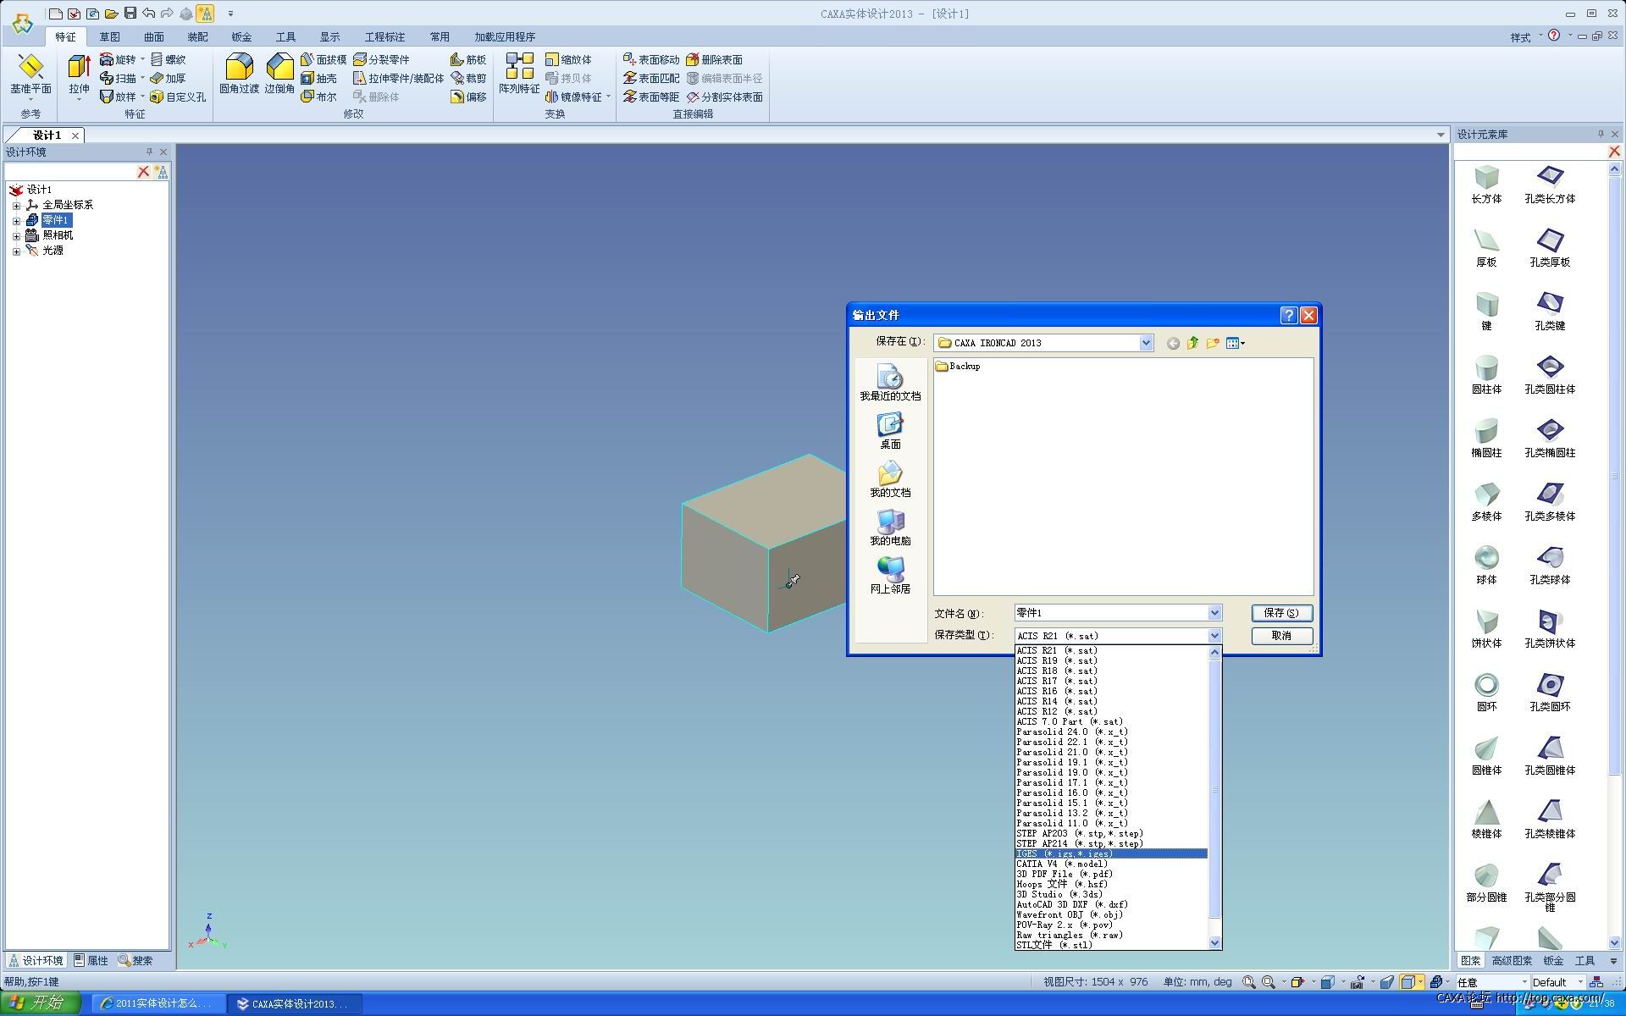
Task: Select the 扫描 sweep tool
Action: tap(118, 78)
